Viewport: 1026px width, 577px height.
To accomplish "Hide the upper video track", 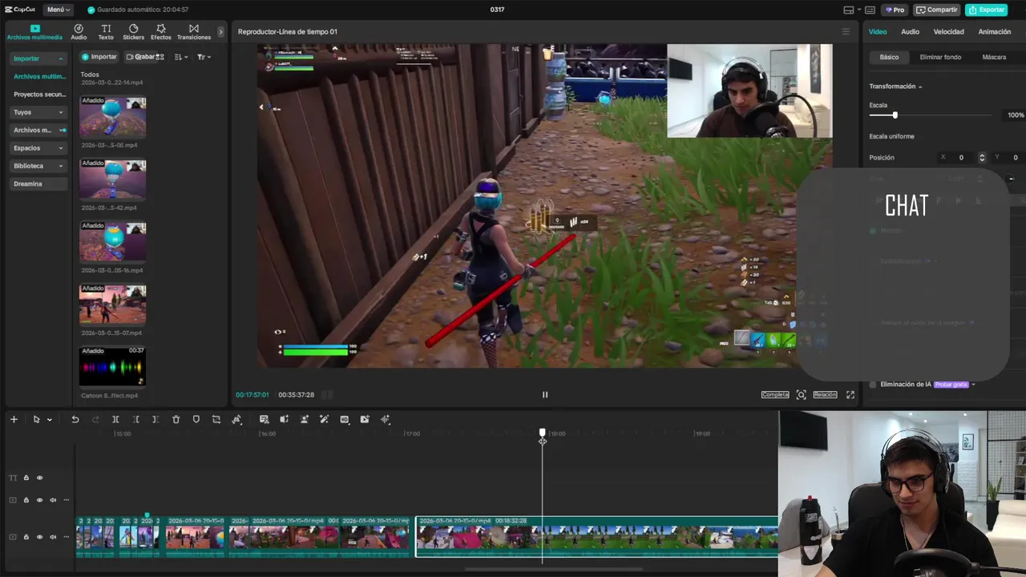I will (39, 500).
